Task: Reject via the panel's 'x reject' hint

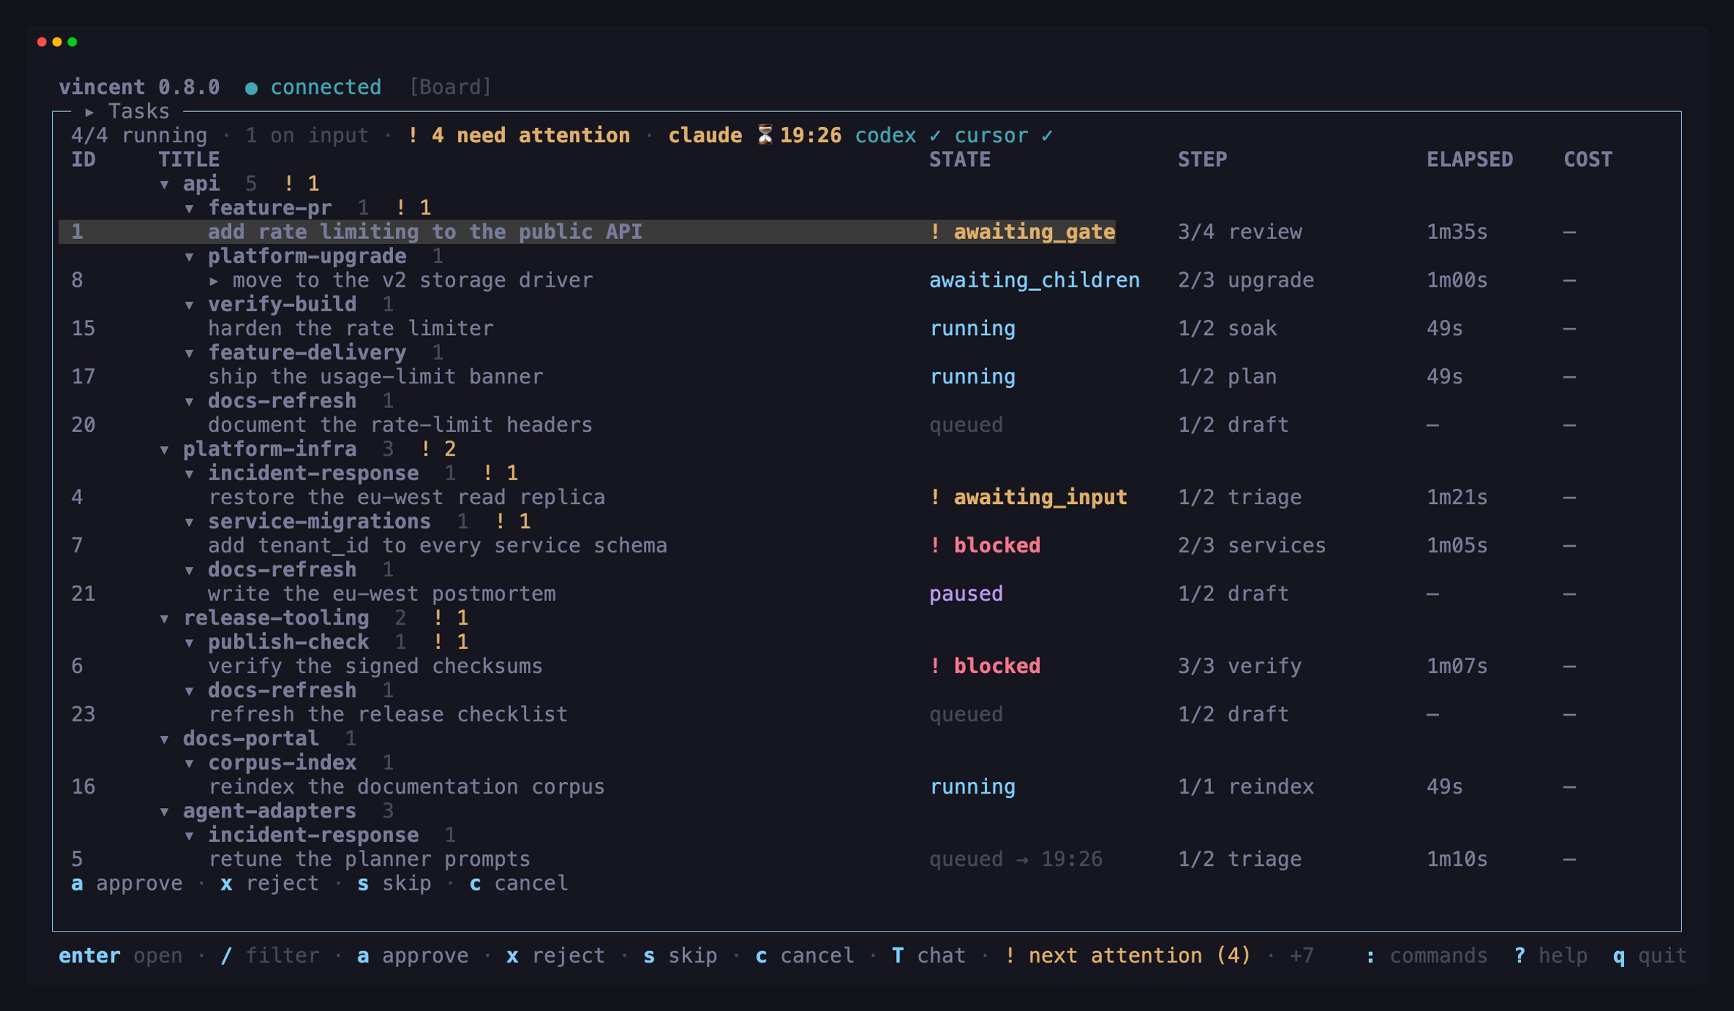Action: pyautogui.click(x=269, y=883)
